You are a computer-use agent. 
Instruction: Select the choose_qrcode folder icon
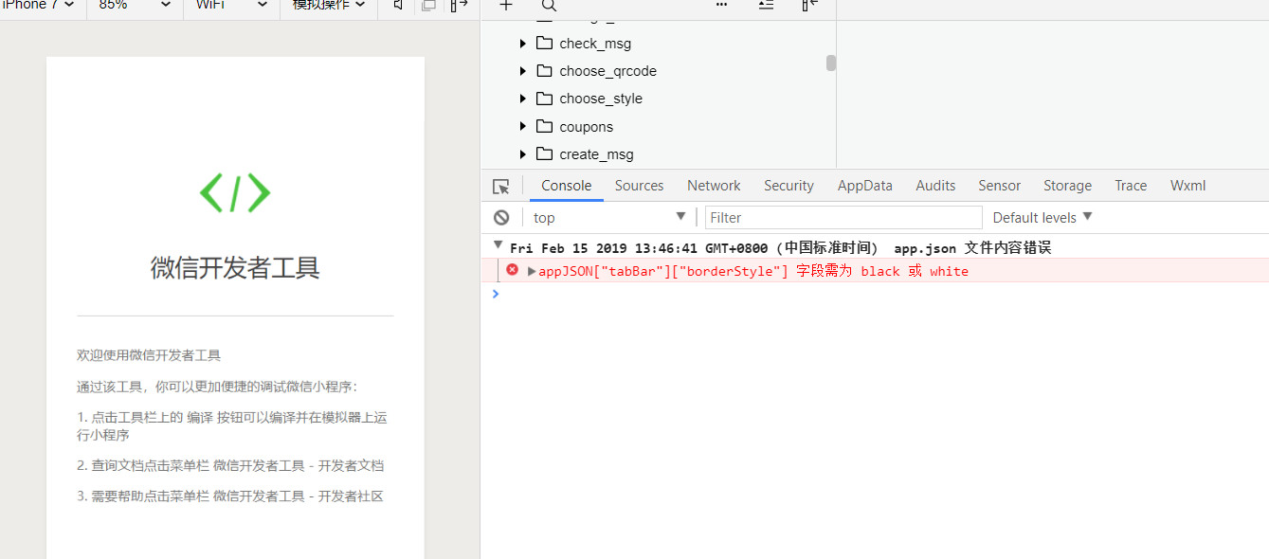[x=544, y=70]
